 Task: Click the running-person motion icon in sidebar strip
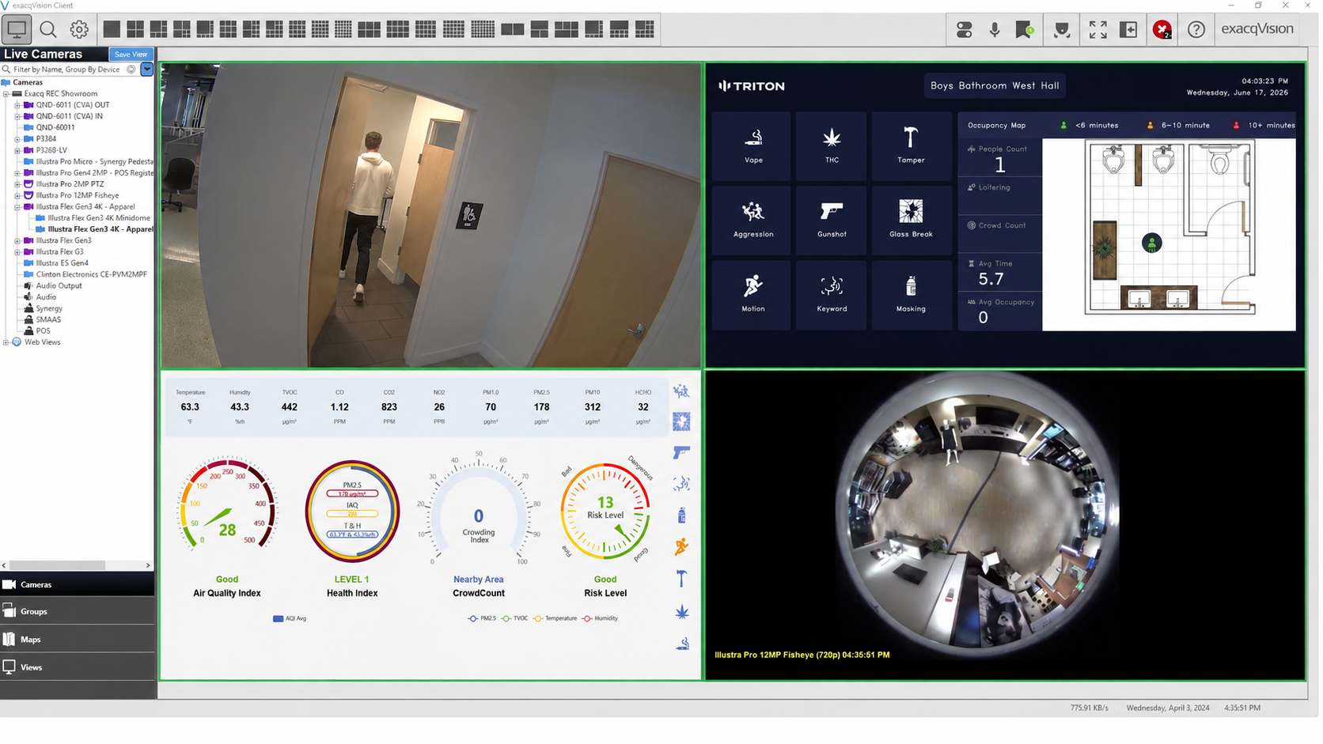point(681,546)
